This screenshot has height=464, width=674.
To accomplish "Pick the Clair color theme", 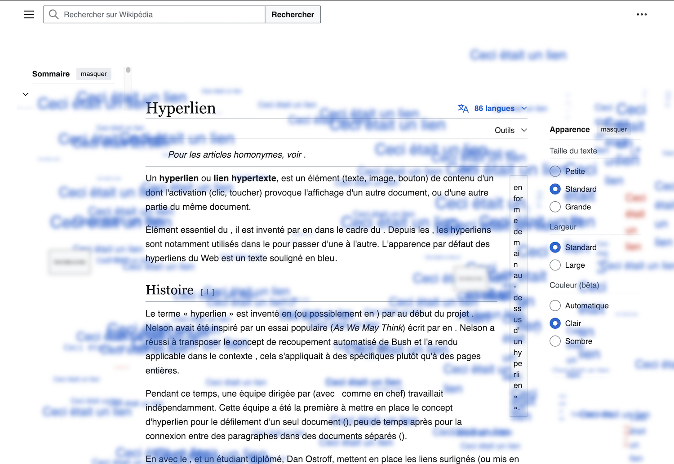I will [x=555, y=323].
